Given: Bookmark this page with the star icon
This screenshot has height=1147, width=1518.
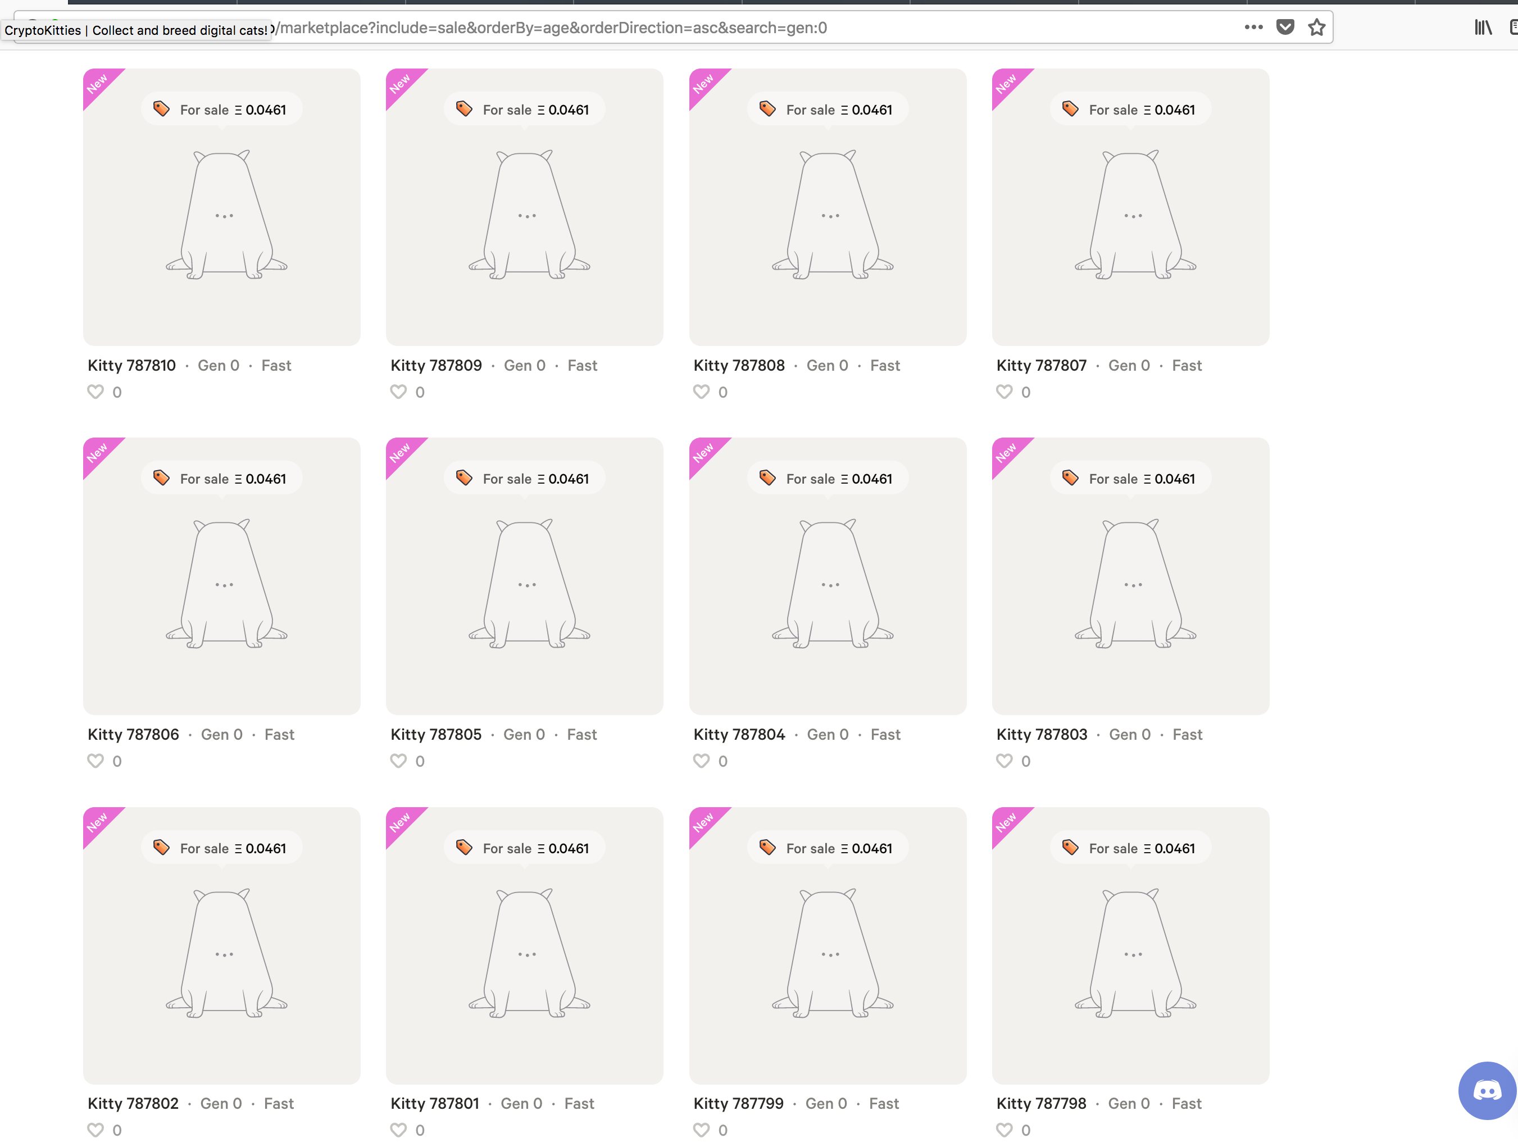Looking at the screenshot, I should [x=1316, y=28].
